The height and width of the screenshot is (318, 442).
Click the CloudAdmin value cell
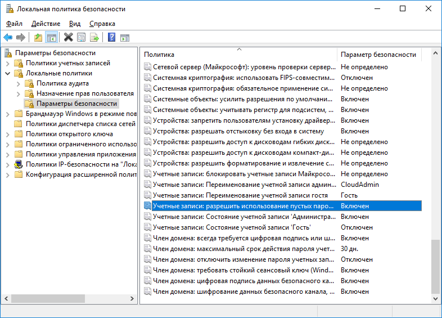tap(360, 185)
